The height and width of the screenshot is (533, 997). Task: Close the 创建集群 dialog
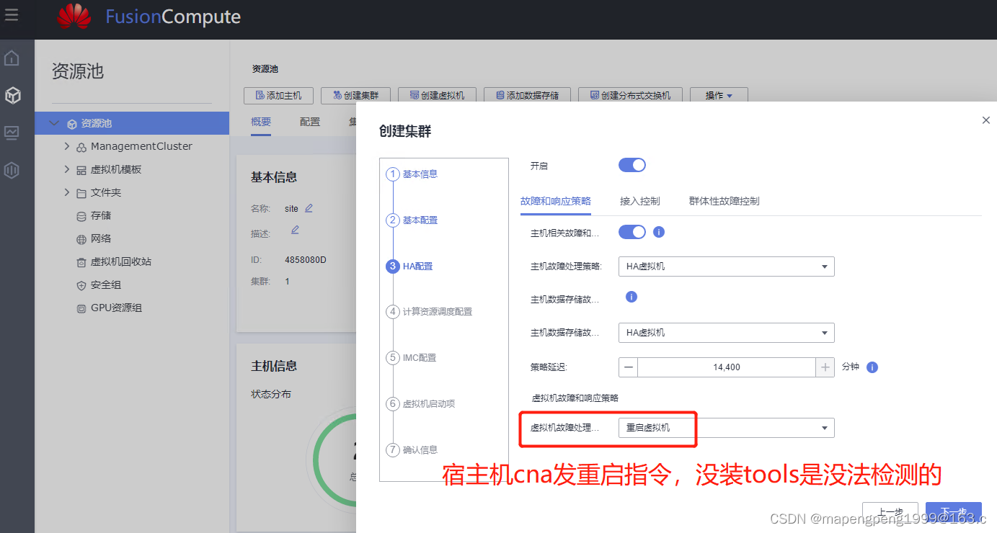pos(986,120)
